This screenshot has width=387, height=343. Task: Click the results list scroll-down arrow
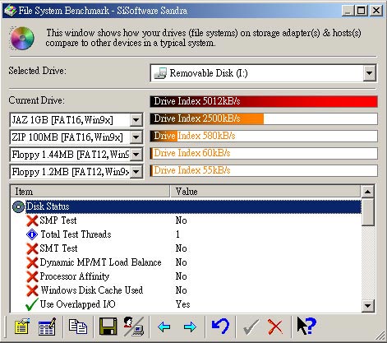pos(367,305)
